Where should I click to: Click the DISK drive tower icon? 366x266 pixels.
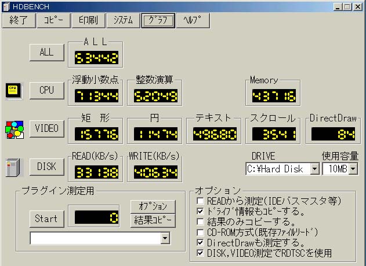tap(10, 167)
